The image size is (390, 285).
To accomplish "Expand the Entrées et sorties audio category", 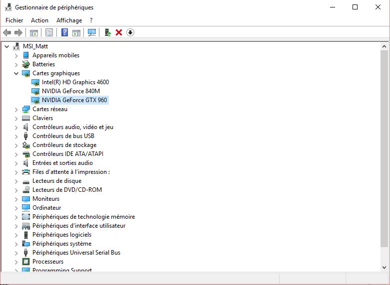I will coord(16,163).
